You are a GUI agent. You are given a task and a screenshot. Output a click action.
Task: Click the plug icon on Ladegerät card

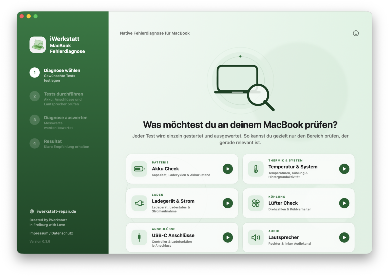(139, 203)
